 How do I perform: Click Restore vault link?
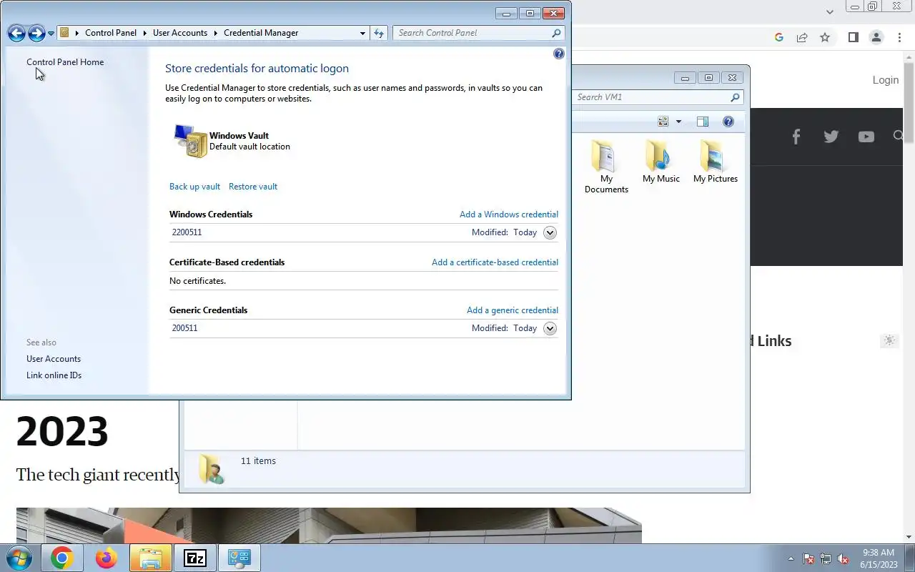tap(253, 187)
